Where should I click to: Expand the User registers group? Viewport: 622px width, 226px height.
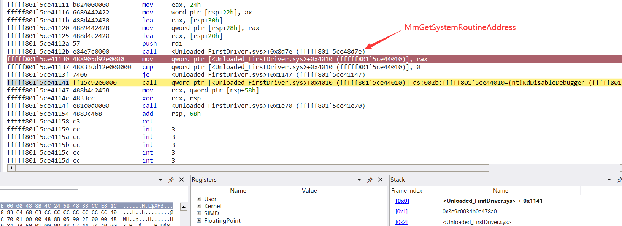[199, 199]
